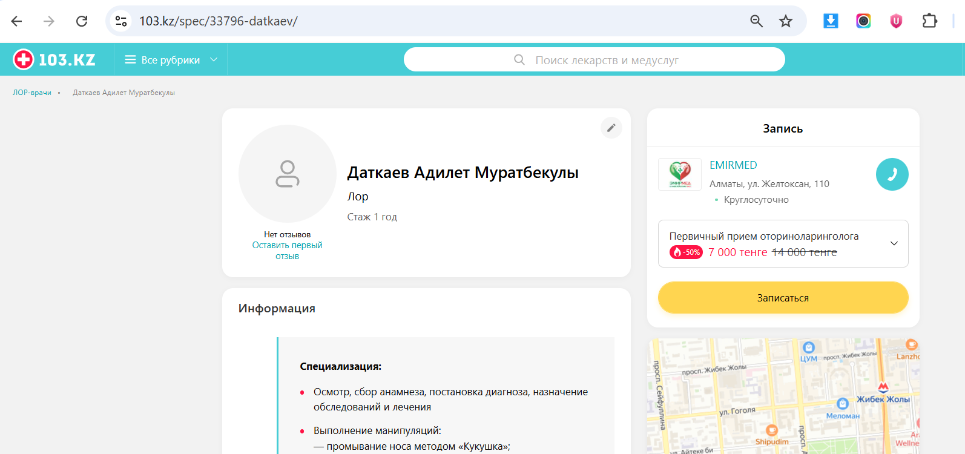The height and width of the screenshot is (454, 965).
Task: Click the address Алматы, ул. Желтоксан, 110
Action: click(769, 184)
